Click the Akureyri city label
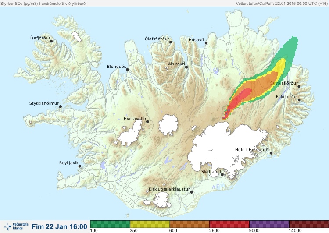Image resolution: width=329 pixels, height=233 pixels. click(x=176, y=64)
